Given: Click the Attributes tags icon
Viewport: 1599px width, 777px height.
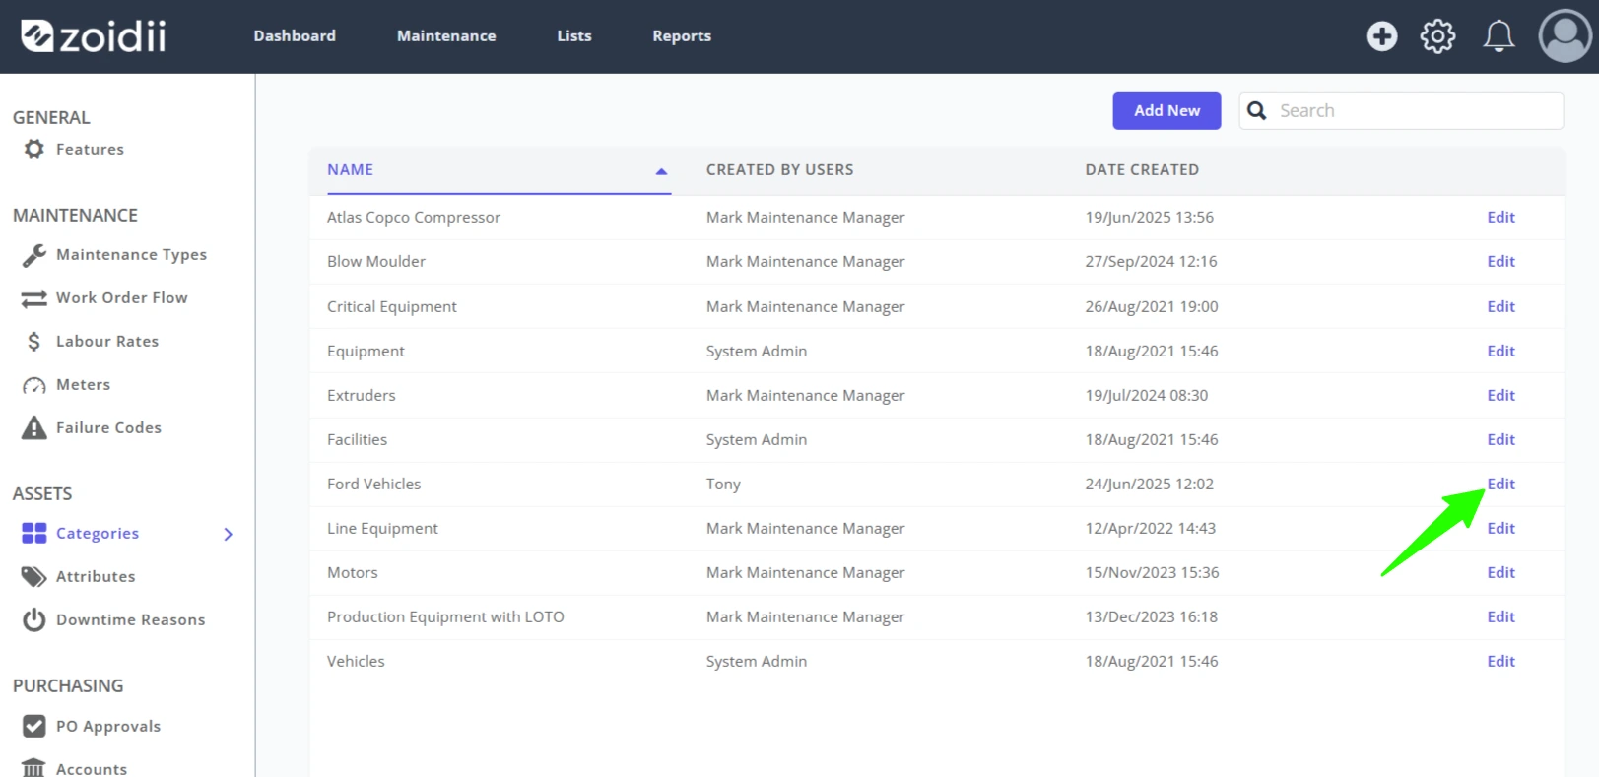Looking at the screenshot, I should tap(34, 576).
